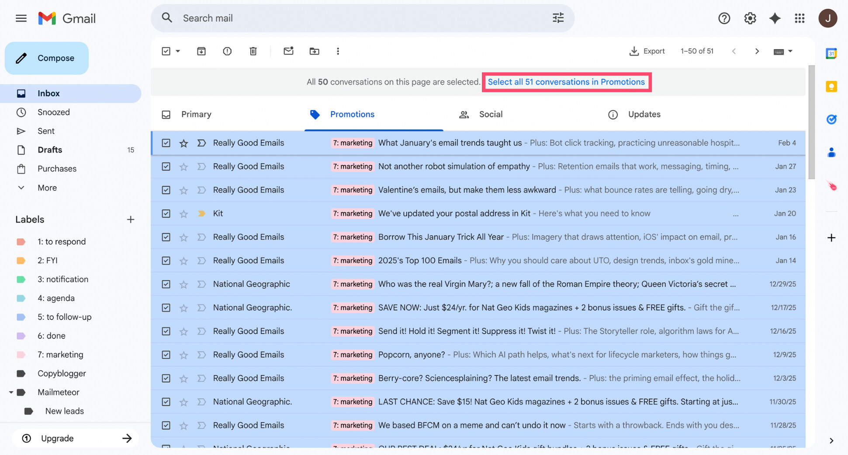Click the Export button
Image resolution: width=848 pixels, height=455 pixels.
(647, 51)
